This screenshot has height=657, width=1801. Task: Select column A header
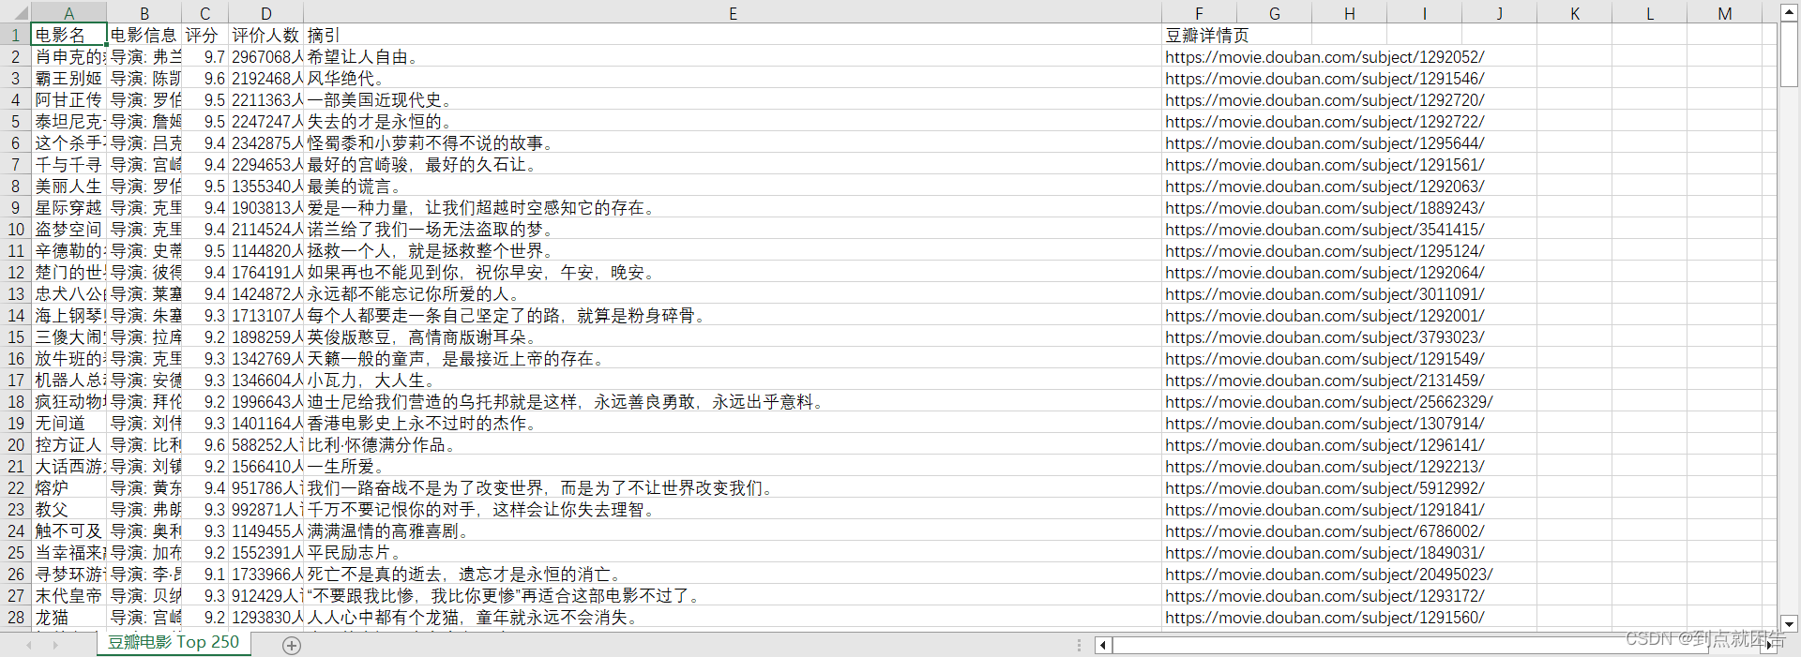click(x=68, y=13)
